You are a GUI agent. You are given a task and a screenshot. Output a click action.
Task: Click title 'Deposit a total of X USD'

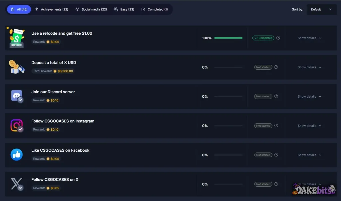(54, 62)
